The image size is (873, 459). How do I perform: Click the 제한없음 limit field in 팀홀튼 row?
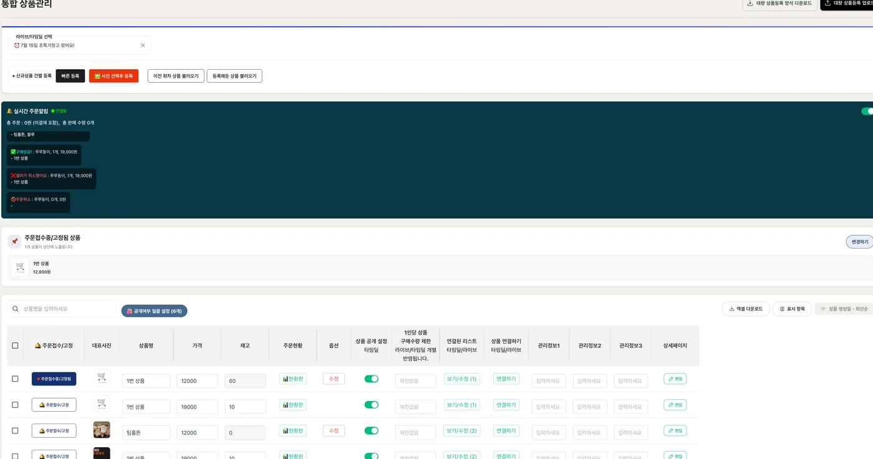click(x=416, y=433)
